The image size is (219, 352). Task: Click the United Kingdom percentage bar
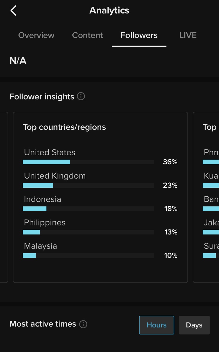pyautogui.click(x=88, y=185)
